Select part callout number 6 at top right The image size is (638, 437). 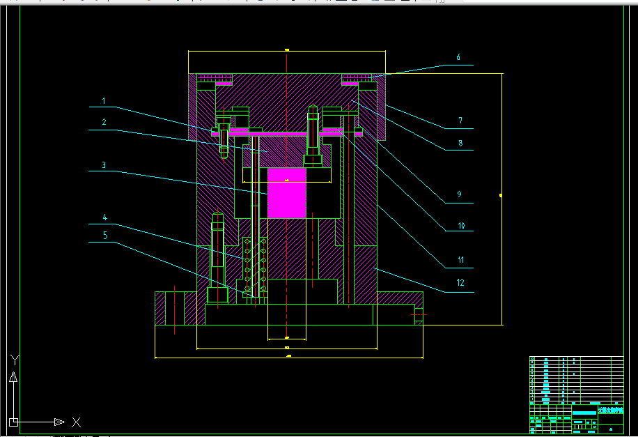pos(458,57)
